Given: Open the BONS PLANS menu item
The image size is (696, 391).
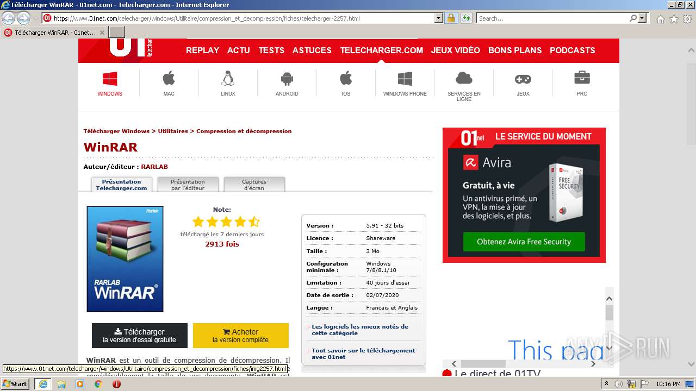Looking at the screenshot, I should coord(515,50).
